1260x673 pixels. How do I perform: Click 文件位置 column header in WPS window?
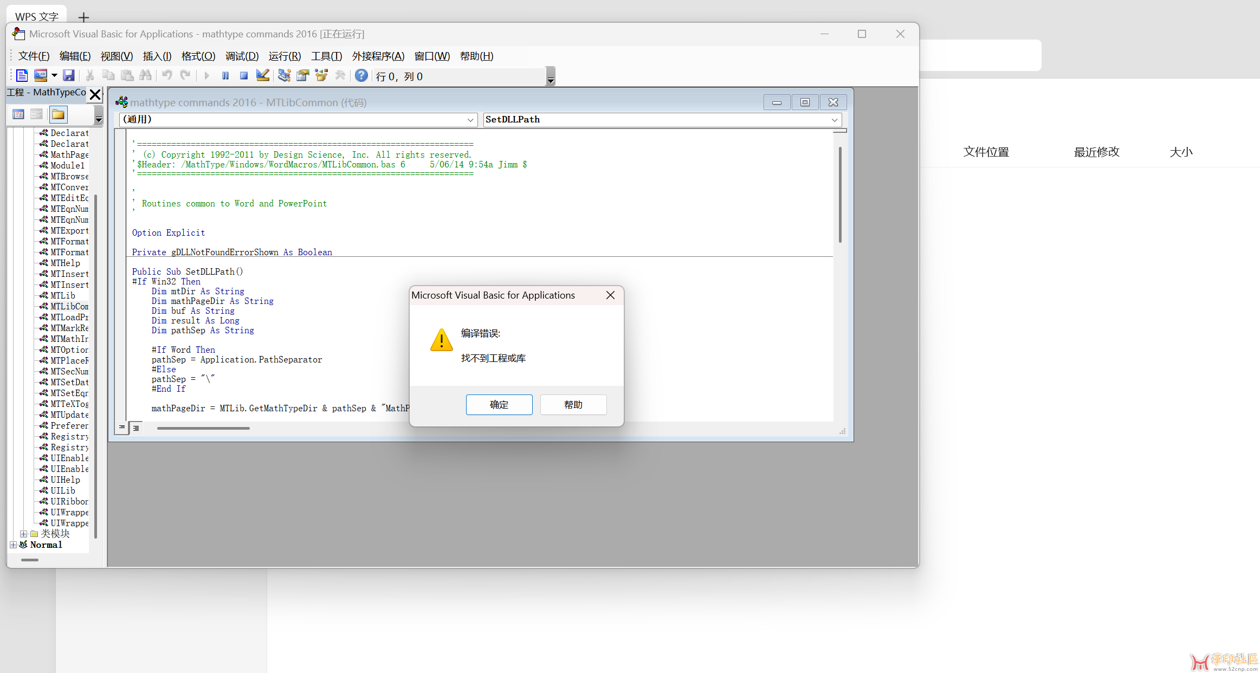click(986, 152)
